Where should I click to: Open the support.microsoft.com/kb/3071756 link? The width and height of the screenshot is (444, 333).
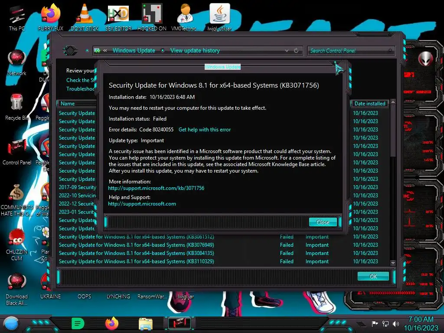point(156,188)
